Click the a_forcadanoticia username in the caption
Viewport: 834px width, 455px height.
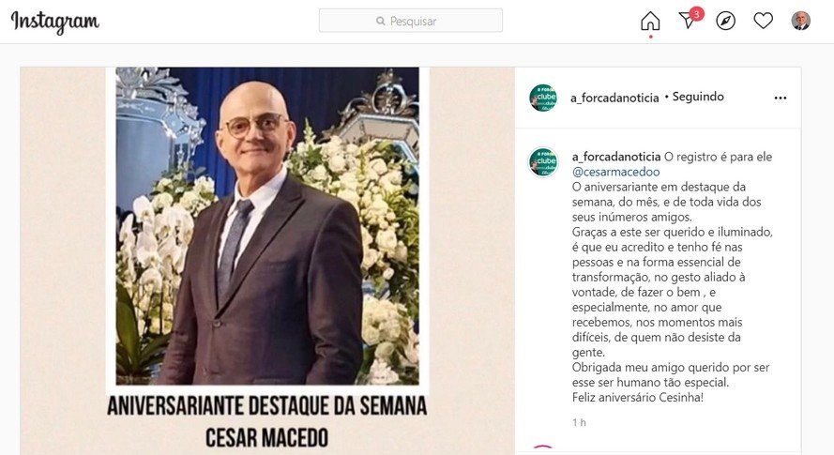616,157
